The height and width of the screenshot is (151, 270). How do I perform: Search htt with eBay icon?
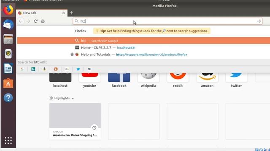[67, 69]
